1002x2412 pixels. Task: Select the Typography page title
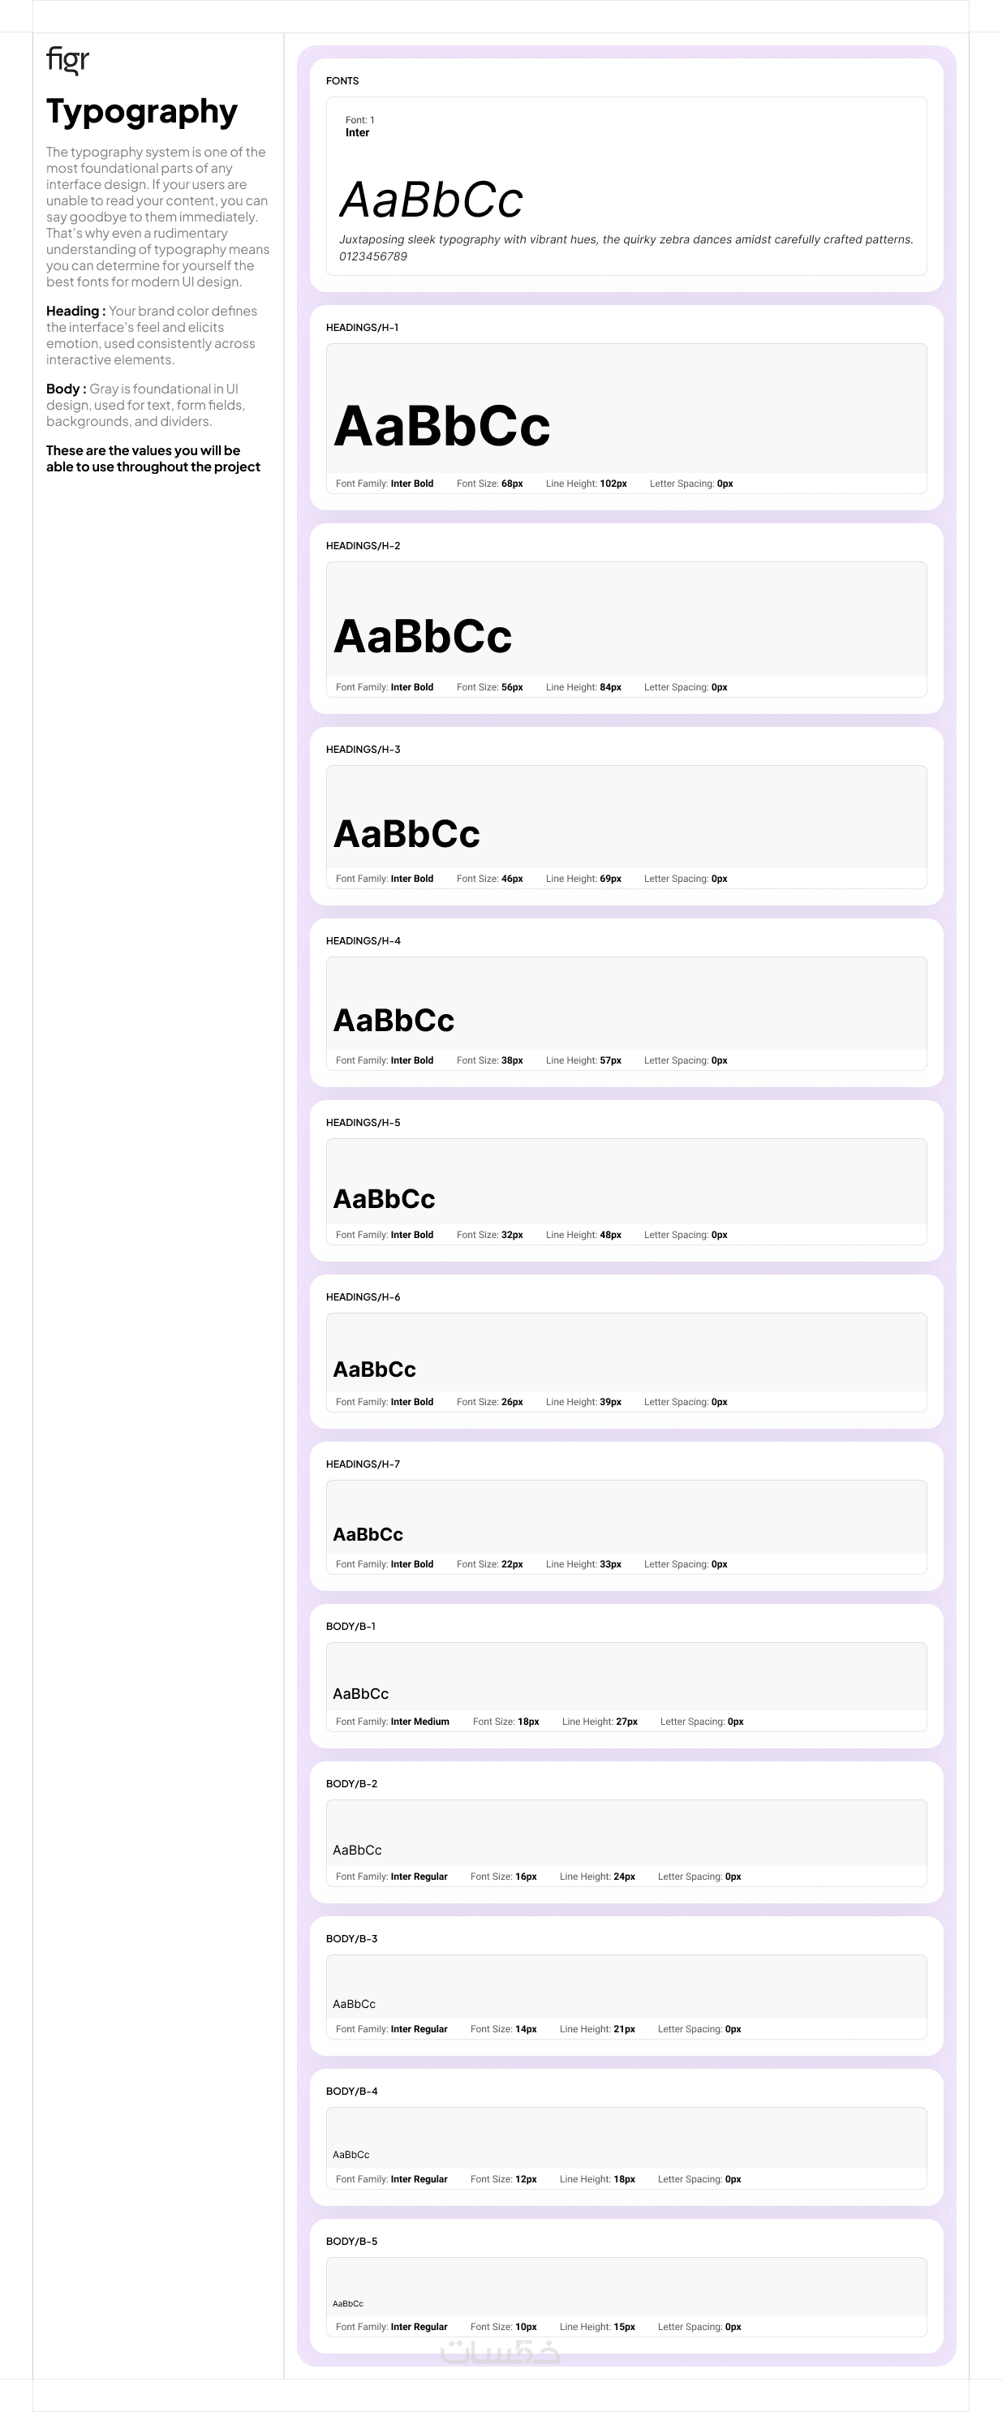(141, 111)
